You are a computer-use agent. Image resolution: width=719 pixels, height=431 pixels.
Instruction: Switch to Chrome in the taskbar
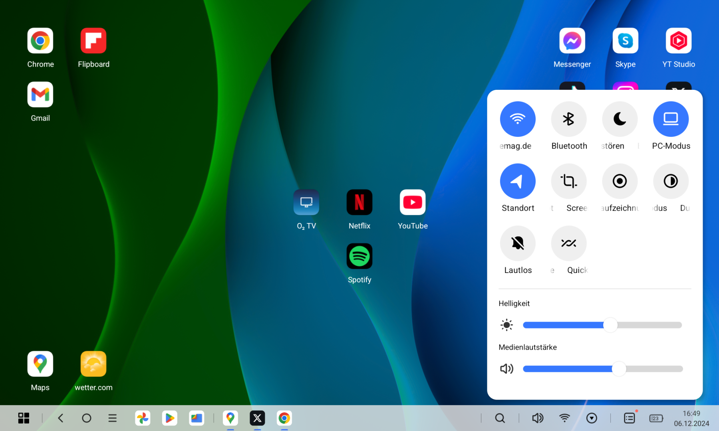[284, 418]
